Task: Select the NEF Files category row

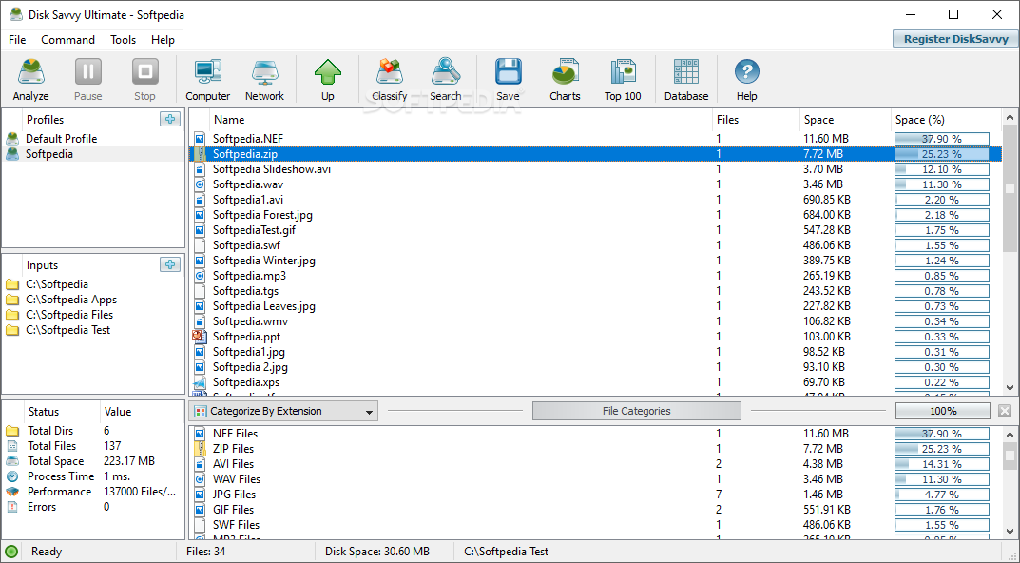Action: click(x=596, y=434)
